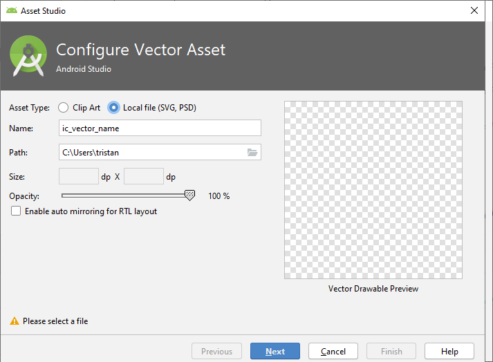493x362 pixels.
Task: Cancel the vector asset configuration
Action: (x=333, y=351)
